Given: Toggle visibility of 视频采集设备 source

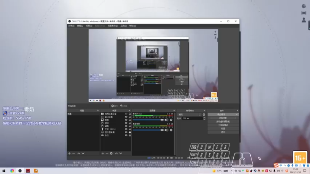Looking at the screenshot, I should tap(126, 114).
